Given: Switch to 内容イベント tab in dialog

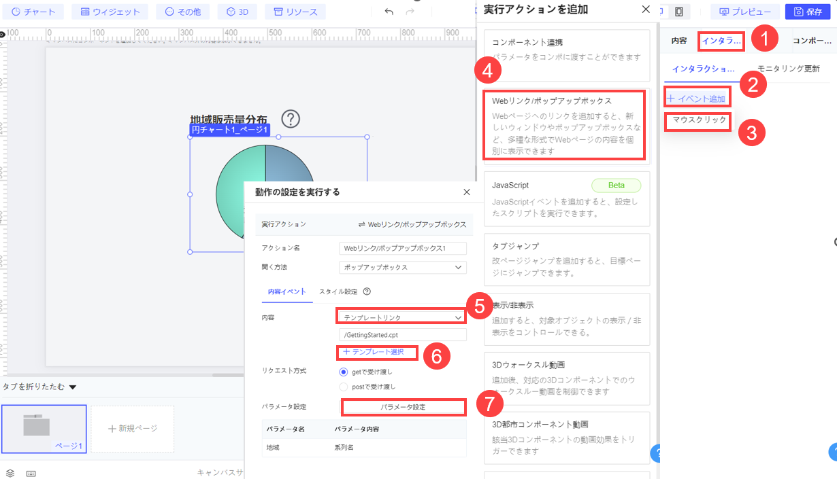Looking at the screenshot, I should (x=286, y=291).
